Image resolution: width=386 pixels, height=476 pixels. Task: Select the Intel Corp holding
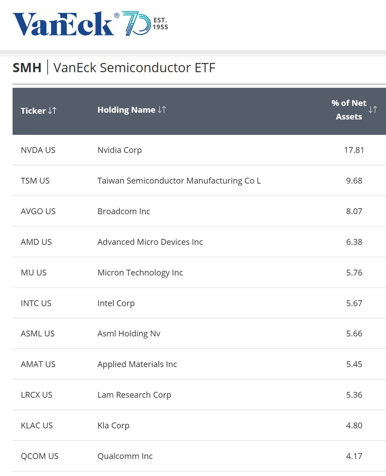[x=116, y=303]
